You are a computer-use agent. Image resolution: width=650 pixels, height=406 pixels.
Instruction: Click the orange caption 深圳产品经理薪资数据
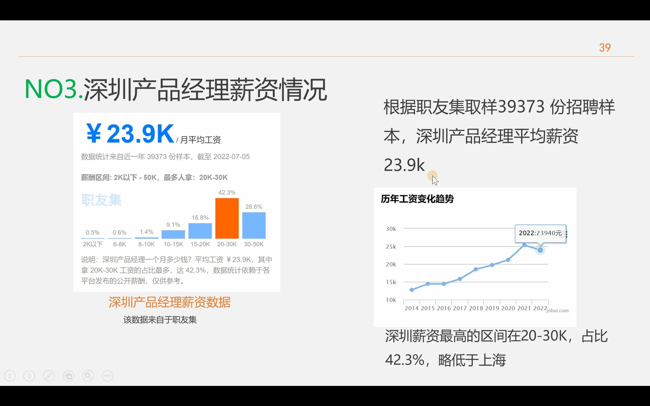pos(169,302)
